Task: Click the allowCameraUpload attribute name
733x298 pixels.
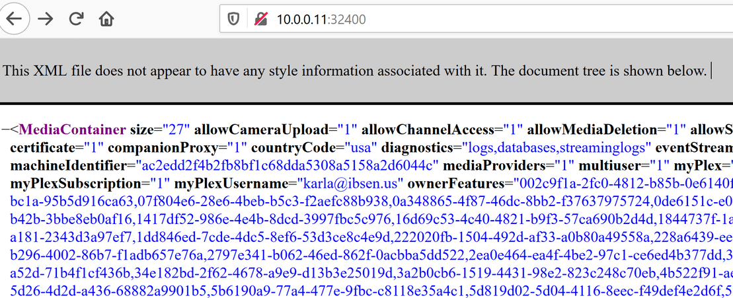Action: tap(261, 129)
